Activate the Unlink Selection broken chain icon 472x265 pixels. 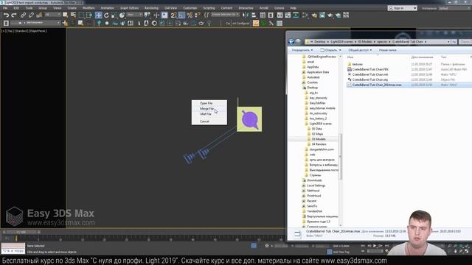coord(31,15)
